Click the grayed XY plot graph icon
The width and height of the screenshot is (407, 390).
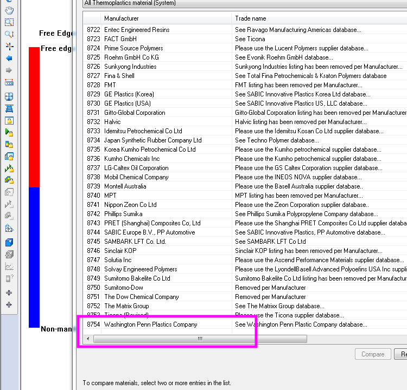click(x=9, y=266)
